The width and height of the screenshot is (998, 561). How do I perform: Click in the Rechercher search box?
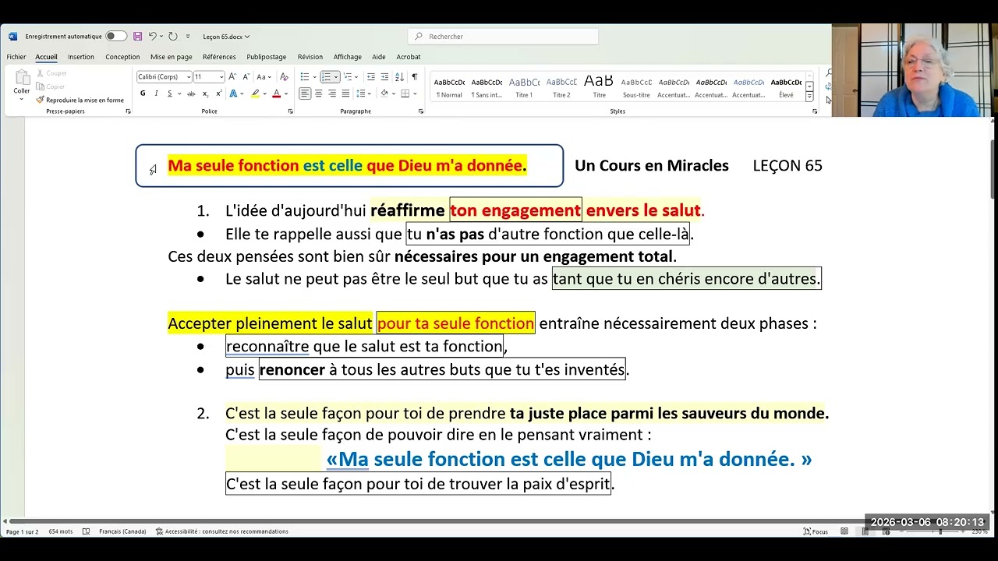[x=503, y=36]
